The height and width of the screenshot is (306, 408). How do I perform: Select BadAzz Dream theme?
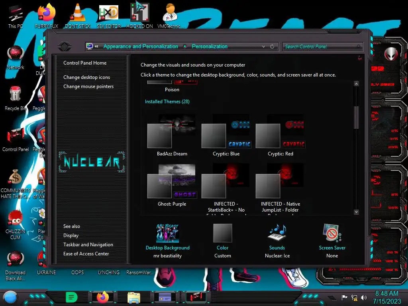(172, 135)
